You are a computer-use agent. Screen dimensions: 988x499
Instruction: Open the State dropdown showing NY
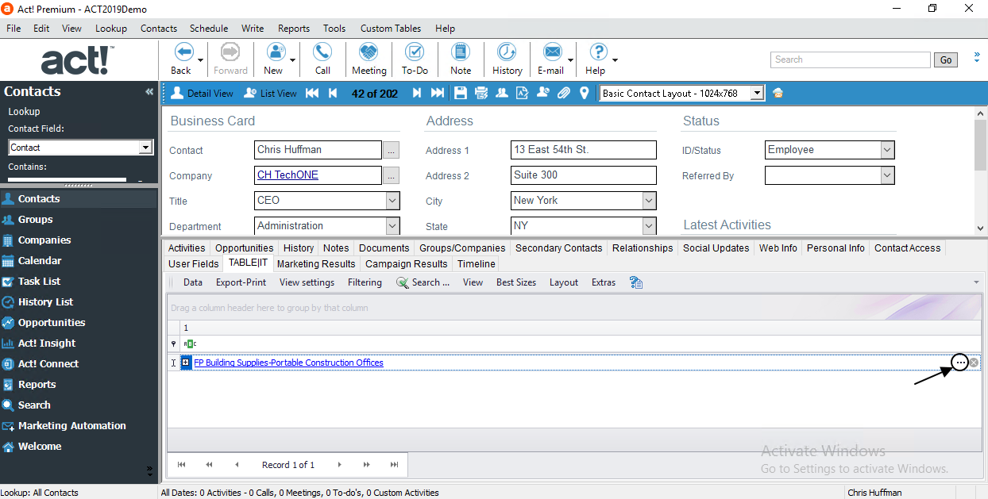[650, 226]
